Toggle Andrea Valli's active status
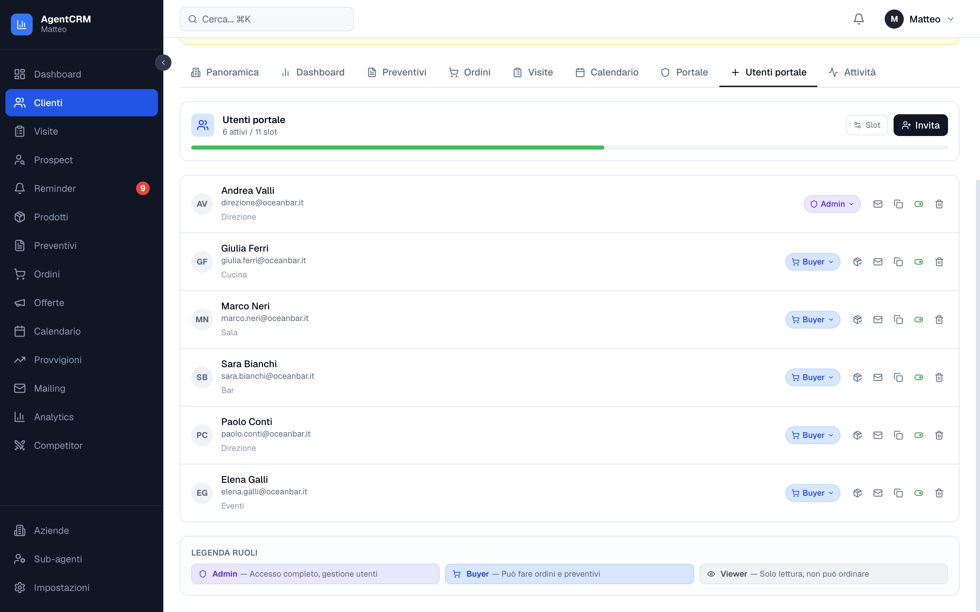Screen dimensions: 980x612 coord(918,204)
